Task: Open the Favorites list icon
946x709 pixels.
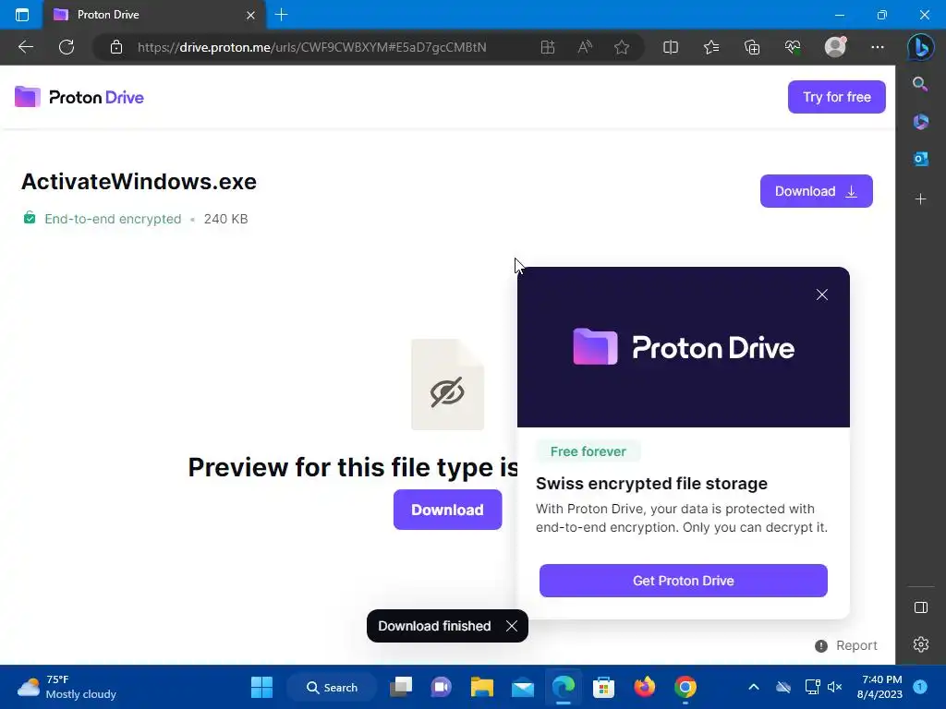Action: 711,47
